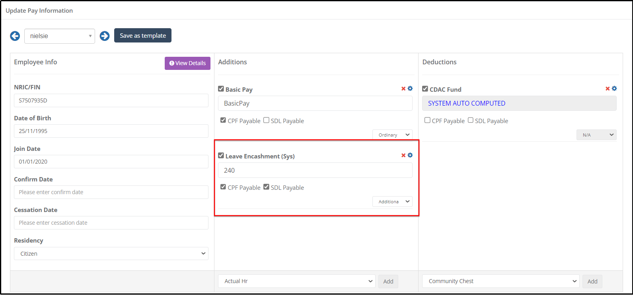Go to next employee with right arrow icon
Screen dimensions: 633x295
(x=105, y=36)
